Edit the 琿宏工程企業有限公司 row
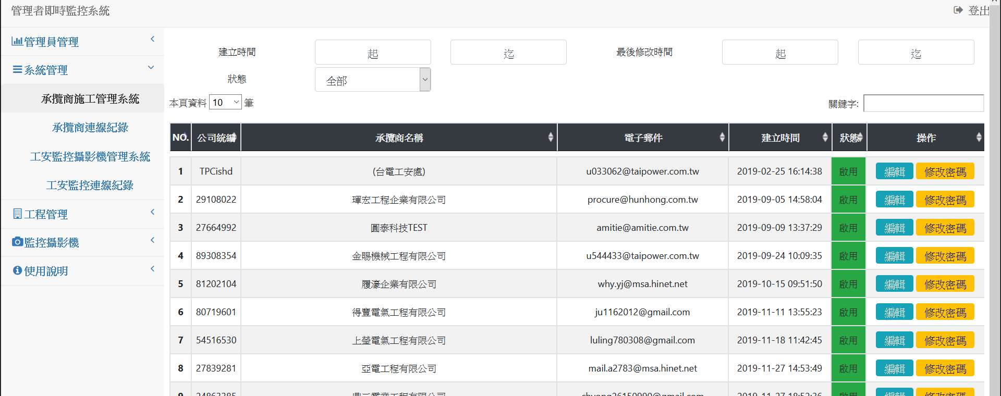 coord(895,200)
